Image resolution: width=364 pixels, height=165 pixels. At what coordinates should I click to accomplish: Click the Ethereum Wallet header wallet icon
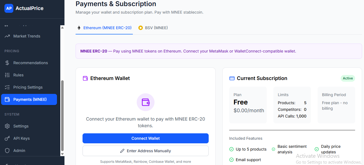(x=85, y=78)
